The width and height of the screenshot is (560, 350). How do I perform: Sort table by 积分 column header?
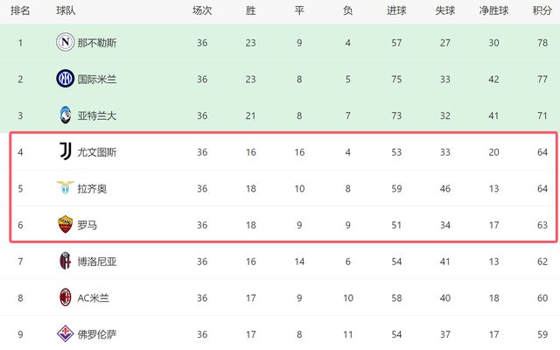tap(542, 10)
